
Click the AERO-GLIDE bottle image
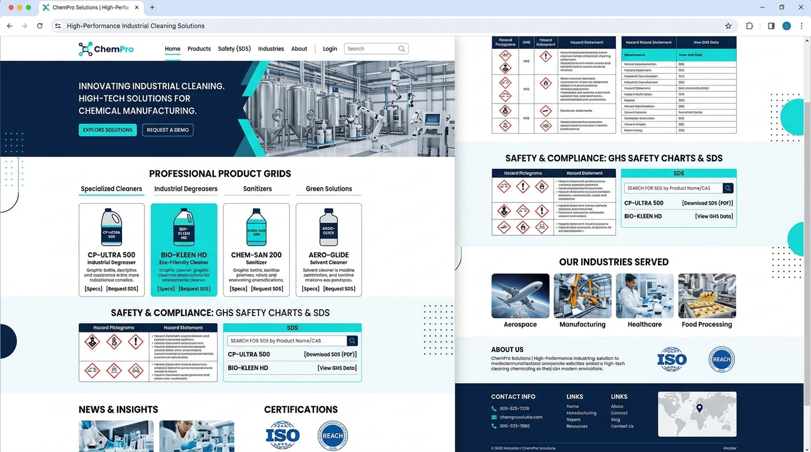click(x=329, y=227)
